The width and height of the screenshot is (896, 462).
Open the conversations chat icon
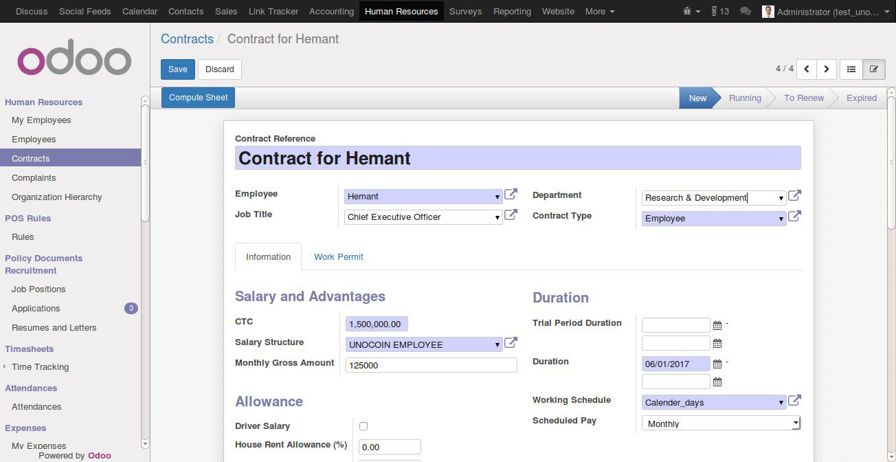[745, 11]
